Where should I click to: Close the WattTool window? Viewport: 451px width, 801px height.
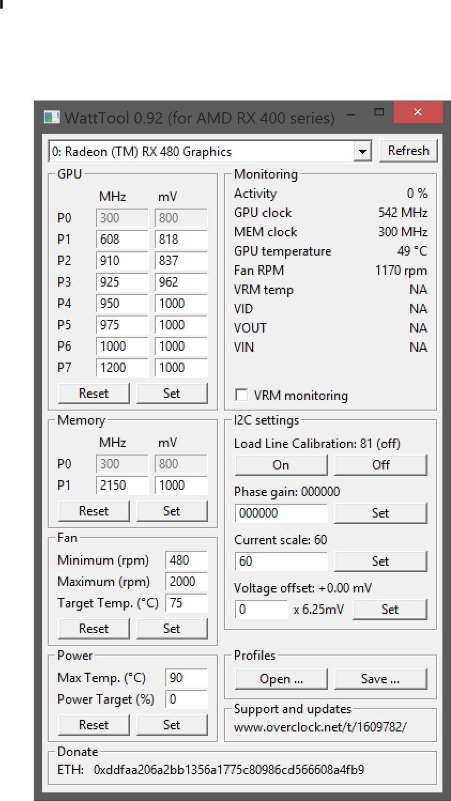(418, 112)
